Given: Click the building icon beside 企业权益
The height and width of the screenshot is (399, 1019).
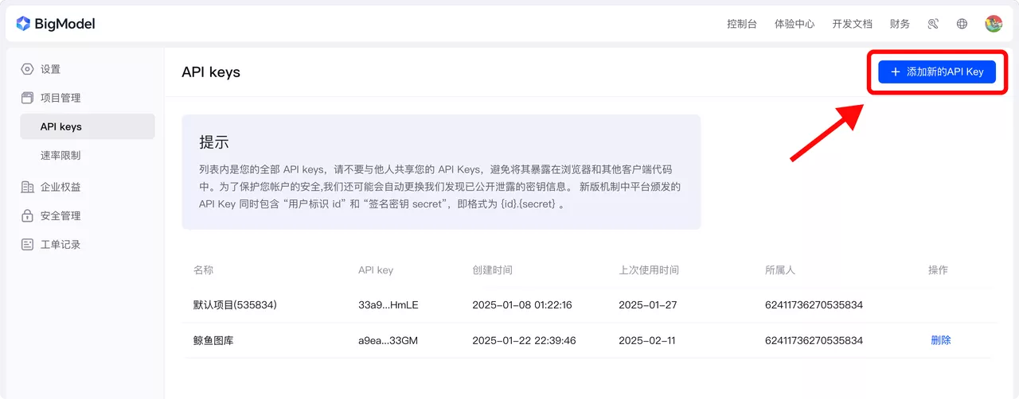Looking at the screenshot, I should [x=27, y=187].
